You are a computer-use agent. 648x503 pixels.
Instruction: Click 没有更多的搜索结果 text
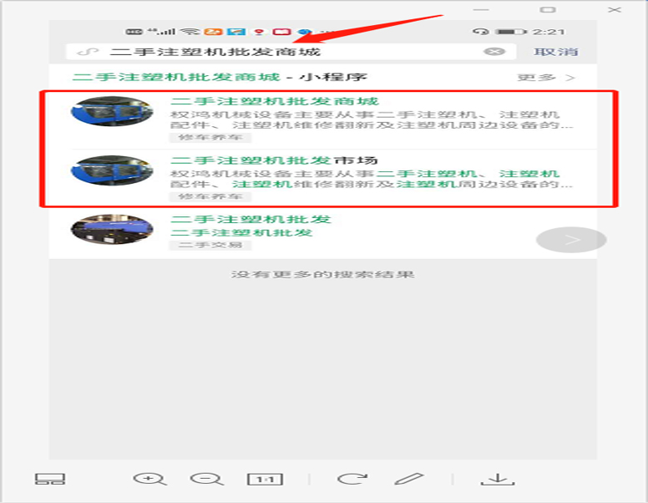click(323, 274)
